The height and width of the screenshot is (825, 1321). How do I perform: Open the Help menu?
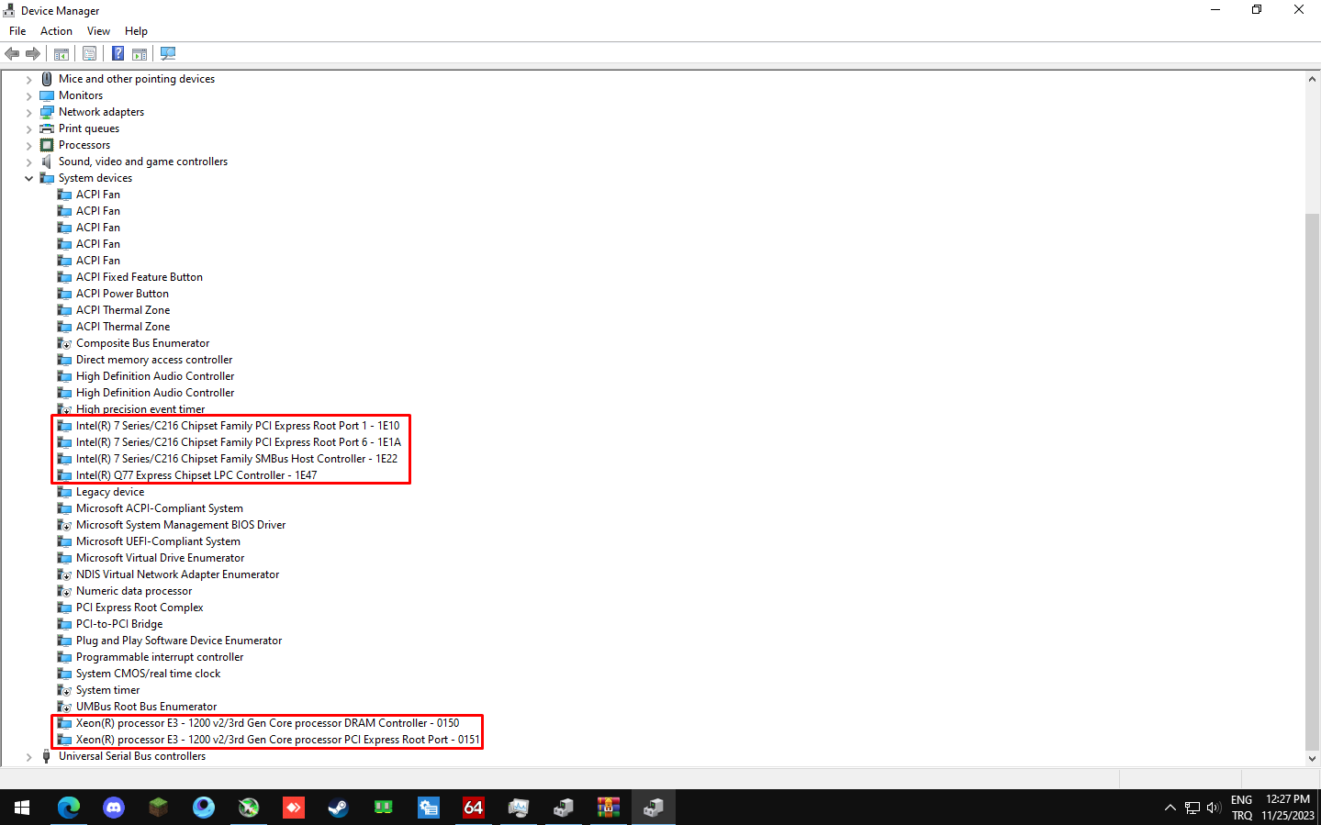coord(136,31)
